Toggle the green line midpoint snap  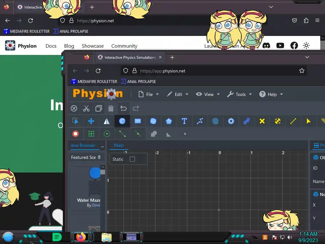tap(138, 134)
